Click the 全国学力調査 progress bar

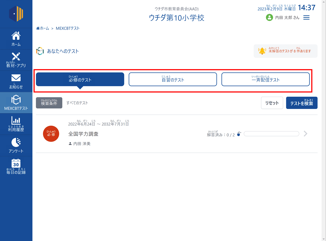(x=271, y=134)
